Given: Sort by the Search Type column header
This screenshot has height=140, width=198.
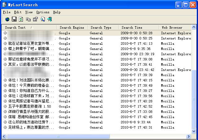Looking at the screenshot, I should coord(103,27).
